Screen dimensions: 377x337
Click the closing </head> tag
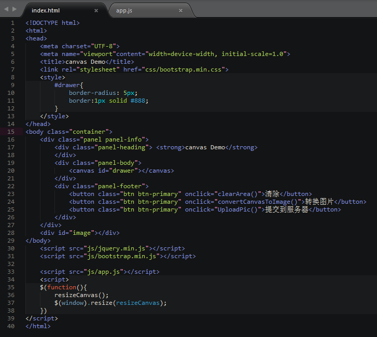38,124
